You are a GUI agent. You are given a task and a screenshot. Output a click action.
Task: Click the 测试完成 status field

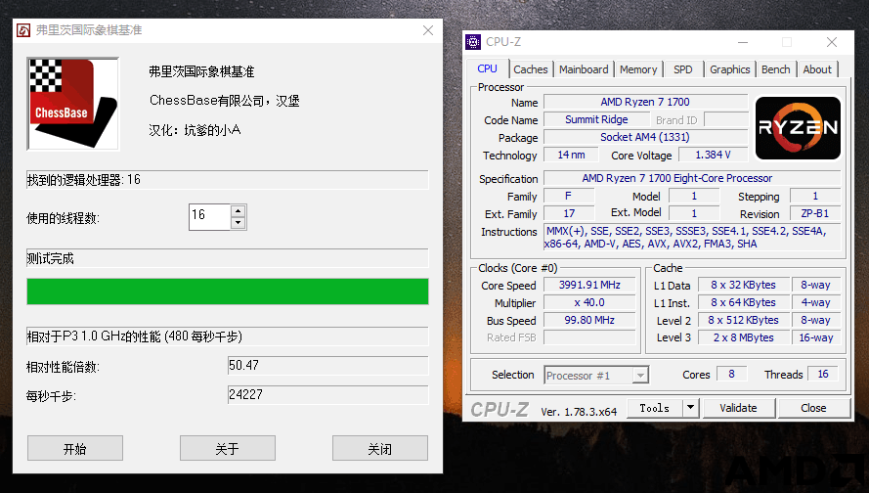click(x=227, y=259)
